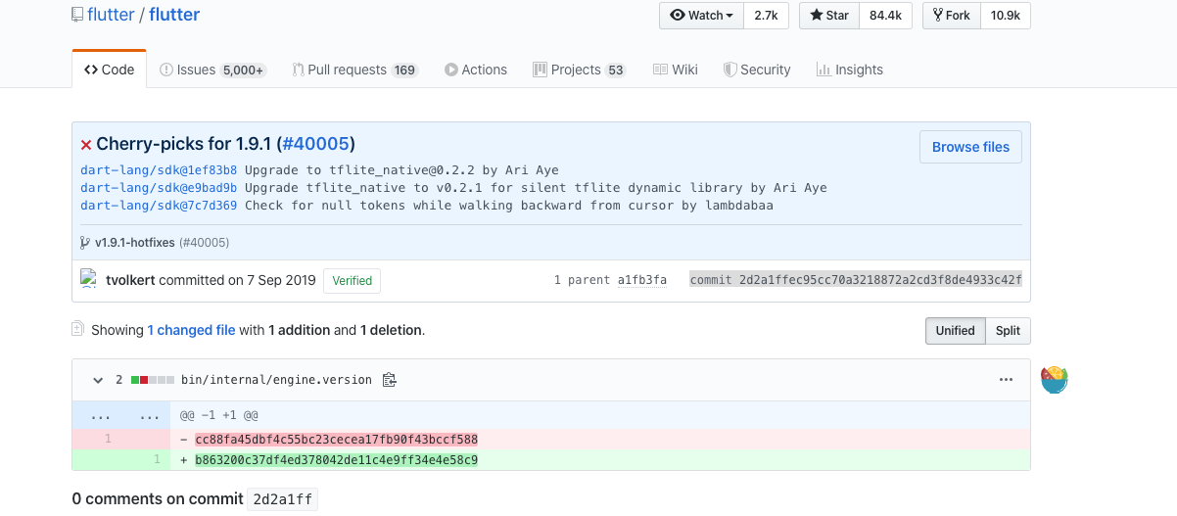Click the 2d2a1ff short hash label
This screenshot has height=516, width=1177.
(283, 499)
